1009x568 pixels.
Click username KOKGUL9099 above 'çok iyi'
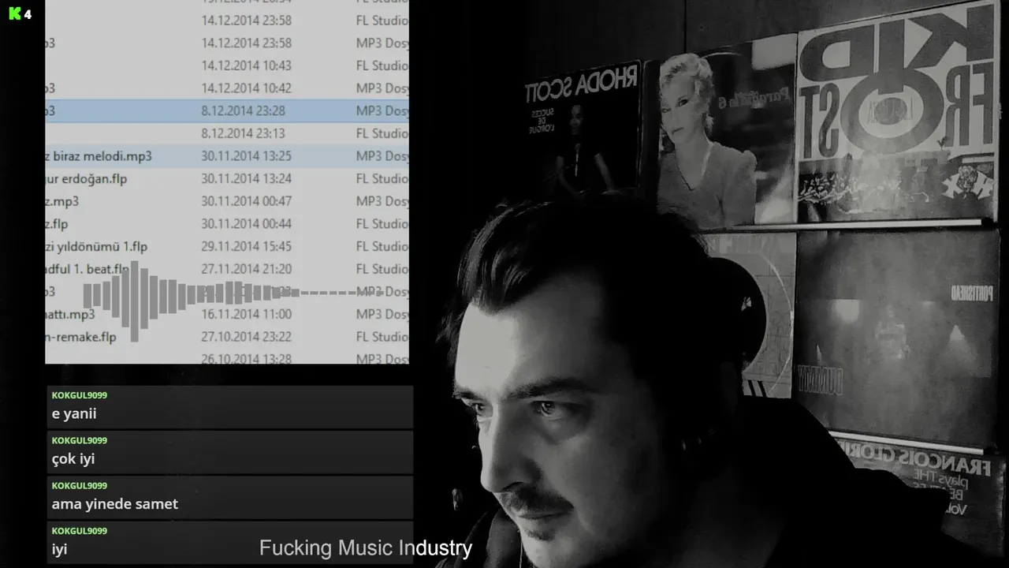[x=80, y=440]
